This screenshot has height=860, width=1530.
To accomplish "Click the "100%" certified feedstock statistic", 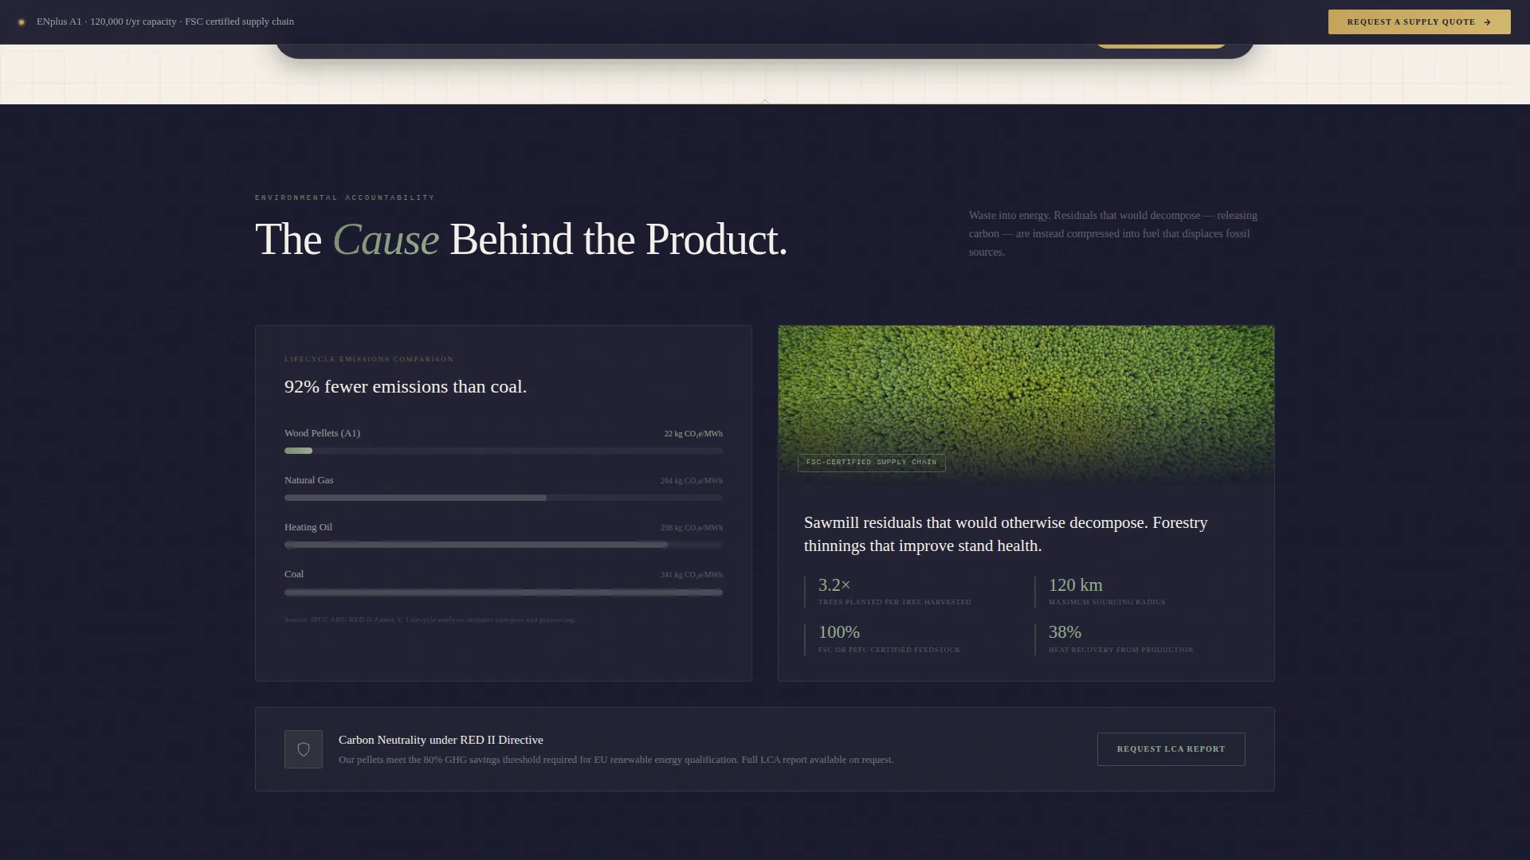I will point(839,632).
